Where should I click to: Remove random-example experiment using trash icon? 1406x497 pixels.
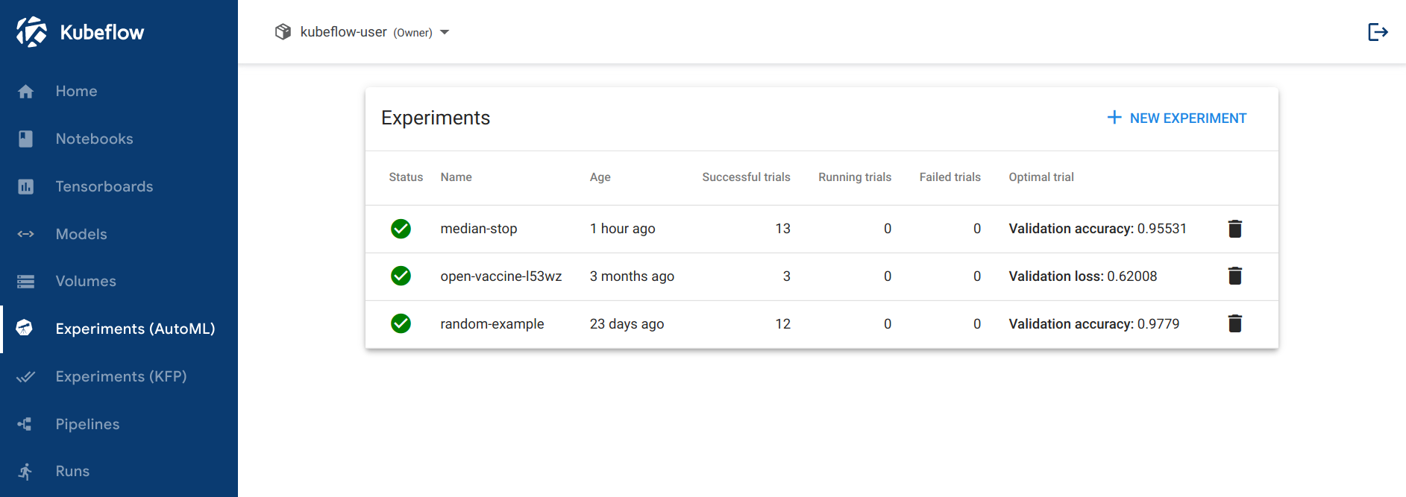click(x=1234, y=324)
